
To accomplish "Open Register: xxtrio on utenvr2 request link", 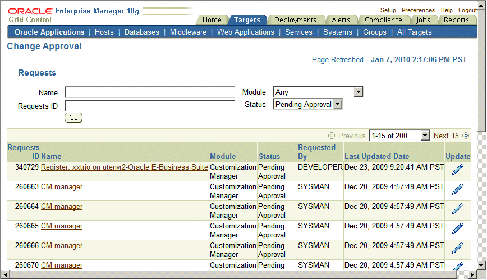I will tap(124, 167).
